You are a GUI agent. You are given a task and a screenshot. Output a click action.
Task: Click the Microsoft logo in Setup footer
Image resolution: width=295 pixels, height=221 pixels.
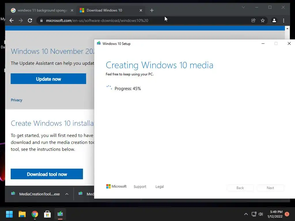click(116, 186)
